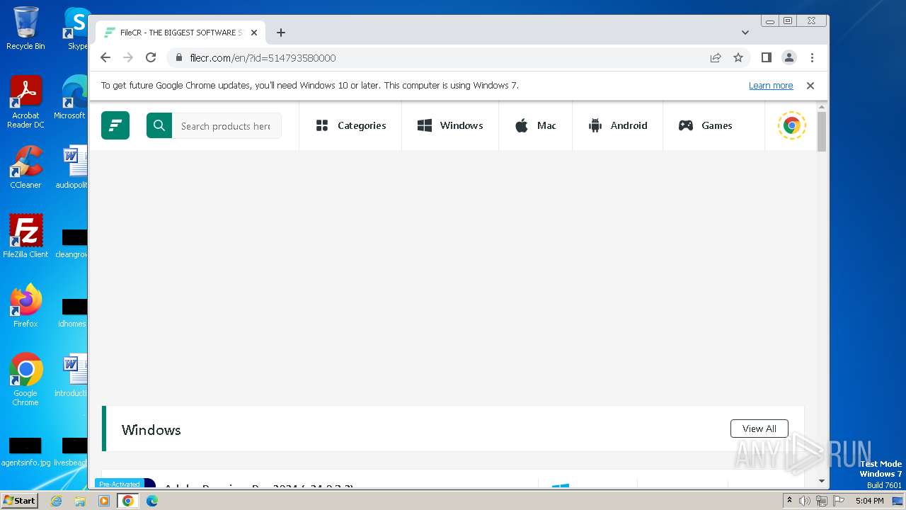Open the Mac section menu
The width and height of the screenshot is (906, 510).
(536, 125)
